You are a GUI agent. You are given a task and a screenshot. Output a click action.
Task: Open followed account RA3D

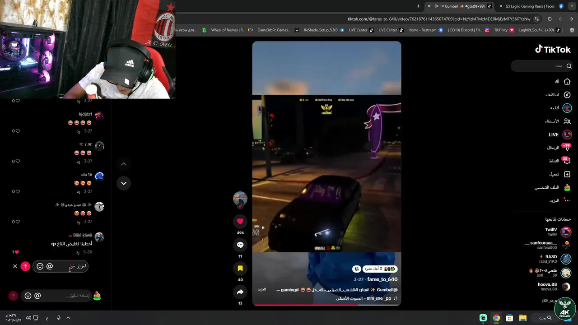pos(555,259)
